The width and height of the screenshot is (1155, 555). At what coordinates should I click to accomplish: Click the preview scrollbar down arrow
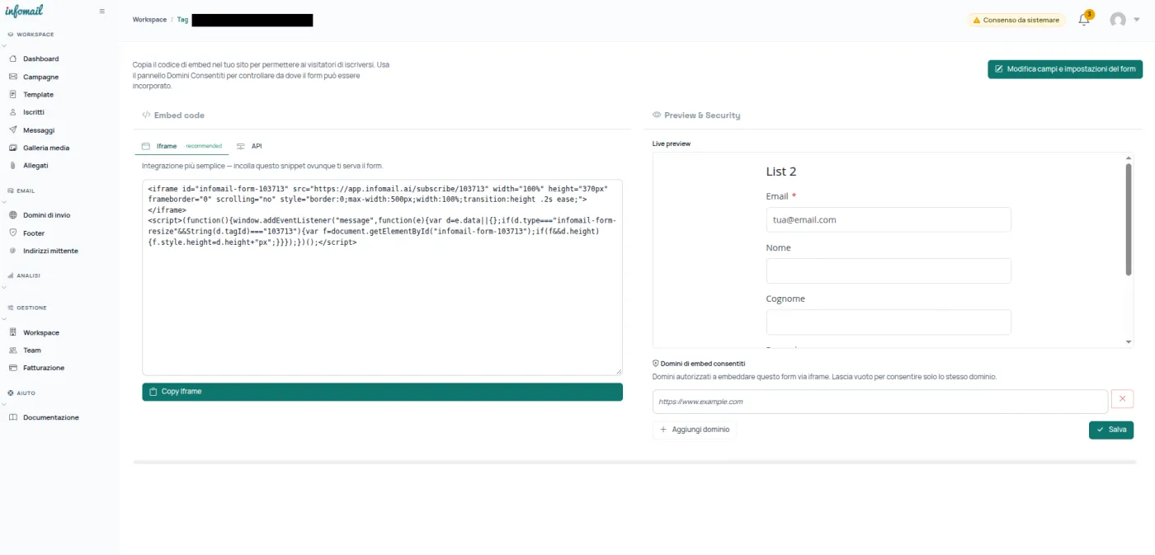coord(1129,342)
